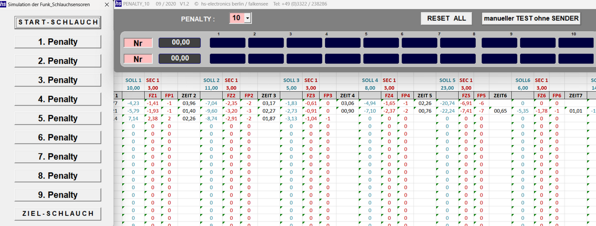The width and height of the screenshot is (596, 226).
Task: Click the RESET ALL button
Action: (x=446, y=19)
